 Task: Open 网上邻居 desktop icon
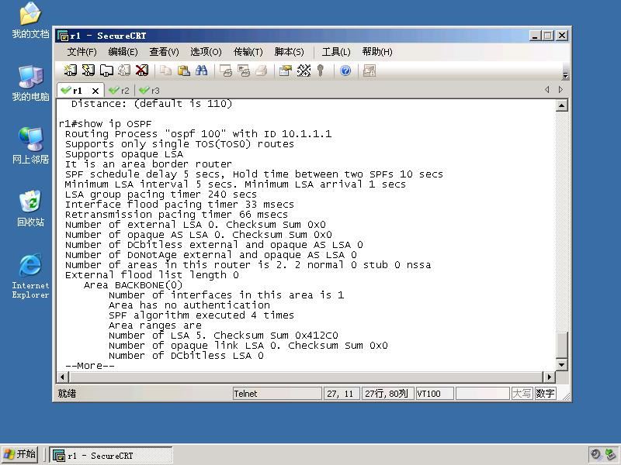click(x=30, y=146)
